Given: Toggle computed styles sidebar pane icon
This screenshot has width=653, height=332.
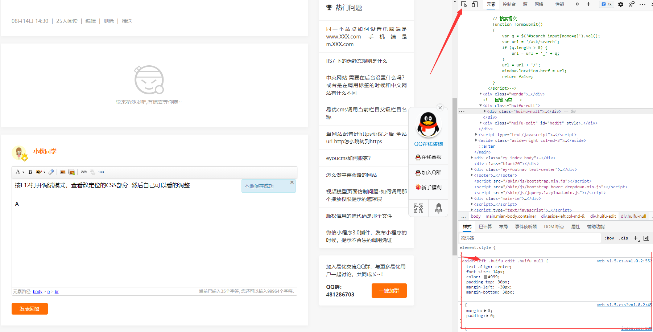Looking at the screenshot, I should tap(646, 238).
